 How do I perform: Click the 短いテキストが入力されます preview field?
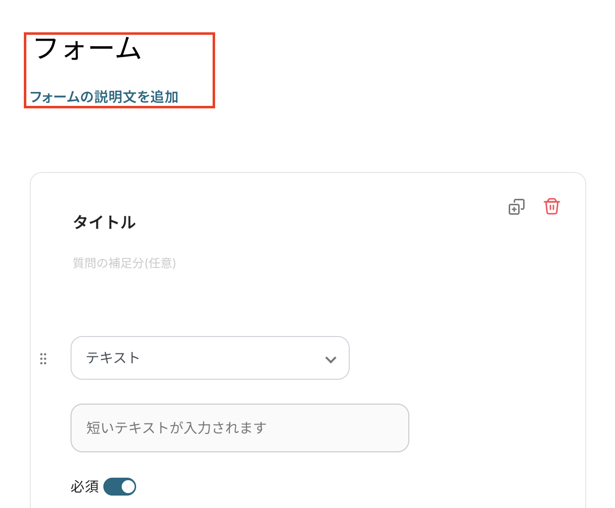coord(239,428)
